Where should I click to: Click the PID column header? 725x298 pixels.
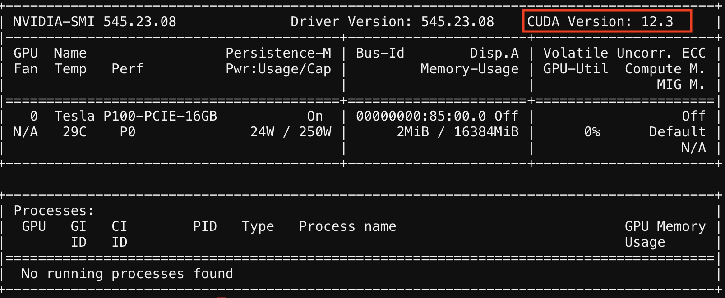coord(205,226)
